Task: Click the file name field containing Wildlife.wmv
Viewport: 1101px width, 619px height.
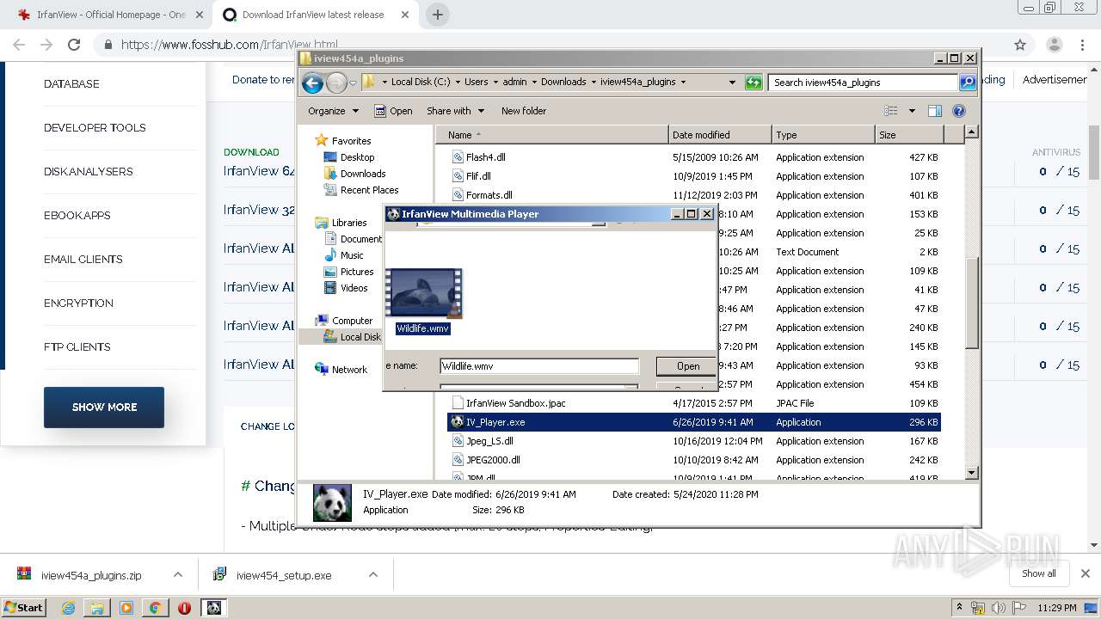Action: pos(539,366)
